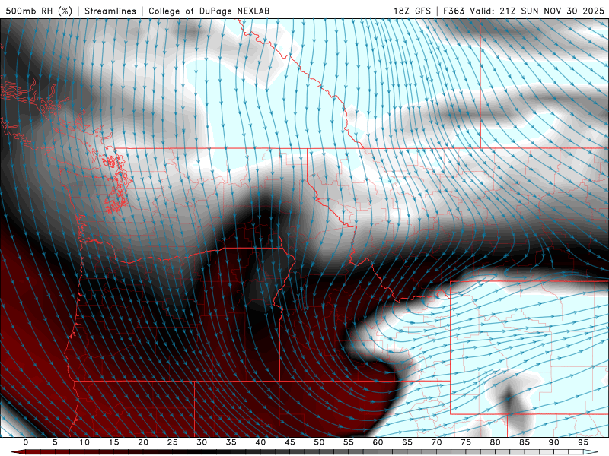Click the '30' scale label
This screenshot has width=609, height=456.
click(202, 442)
